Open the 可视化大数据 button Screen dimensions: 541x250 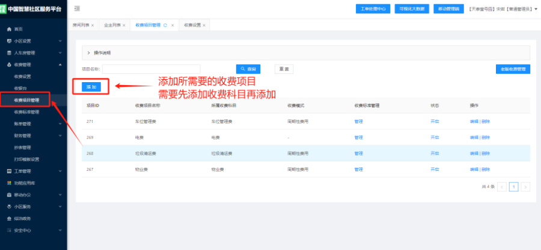412,9
